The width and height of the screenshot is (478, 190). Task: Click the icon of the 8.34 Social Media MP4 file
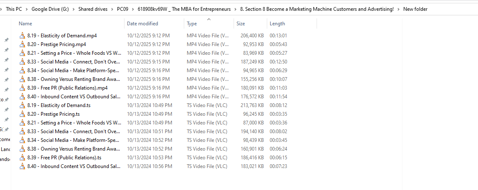(x=22, y=71)
